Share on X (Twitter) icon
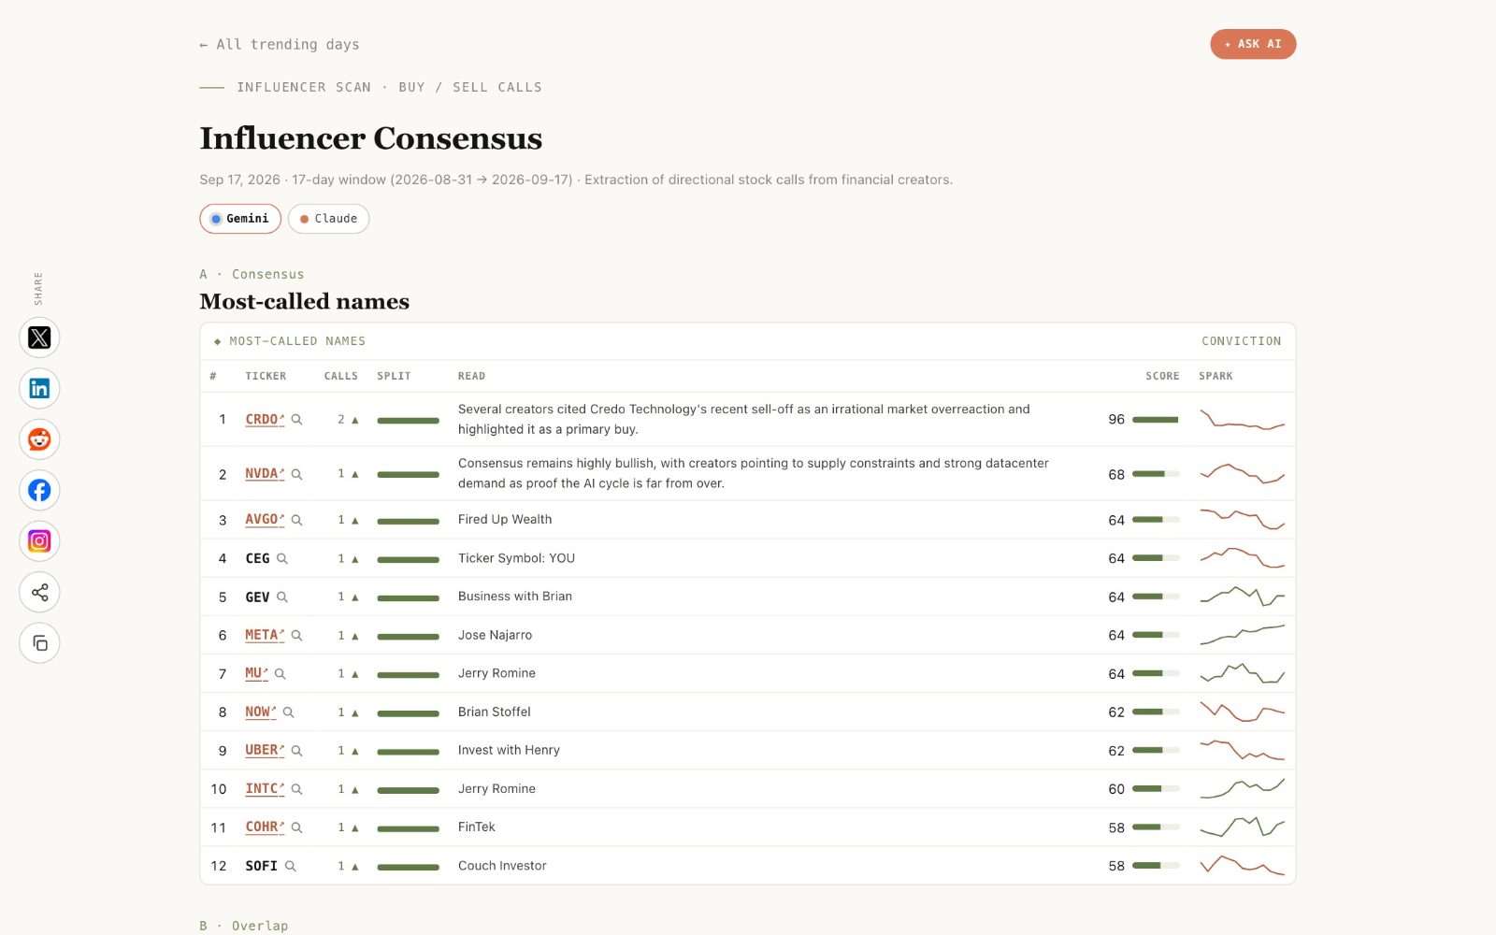The width and height of the screenshot is (1496, 935). pyautogui.click(x=39, y=338)
